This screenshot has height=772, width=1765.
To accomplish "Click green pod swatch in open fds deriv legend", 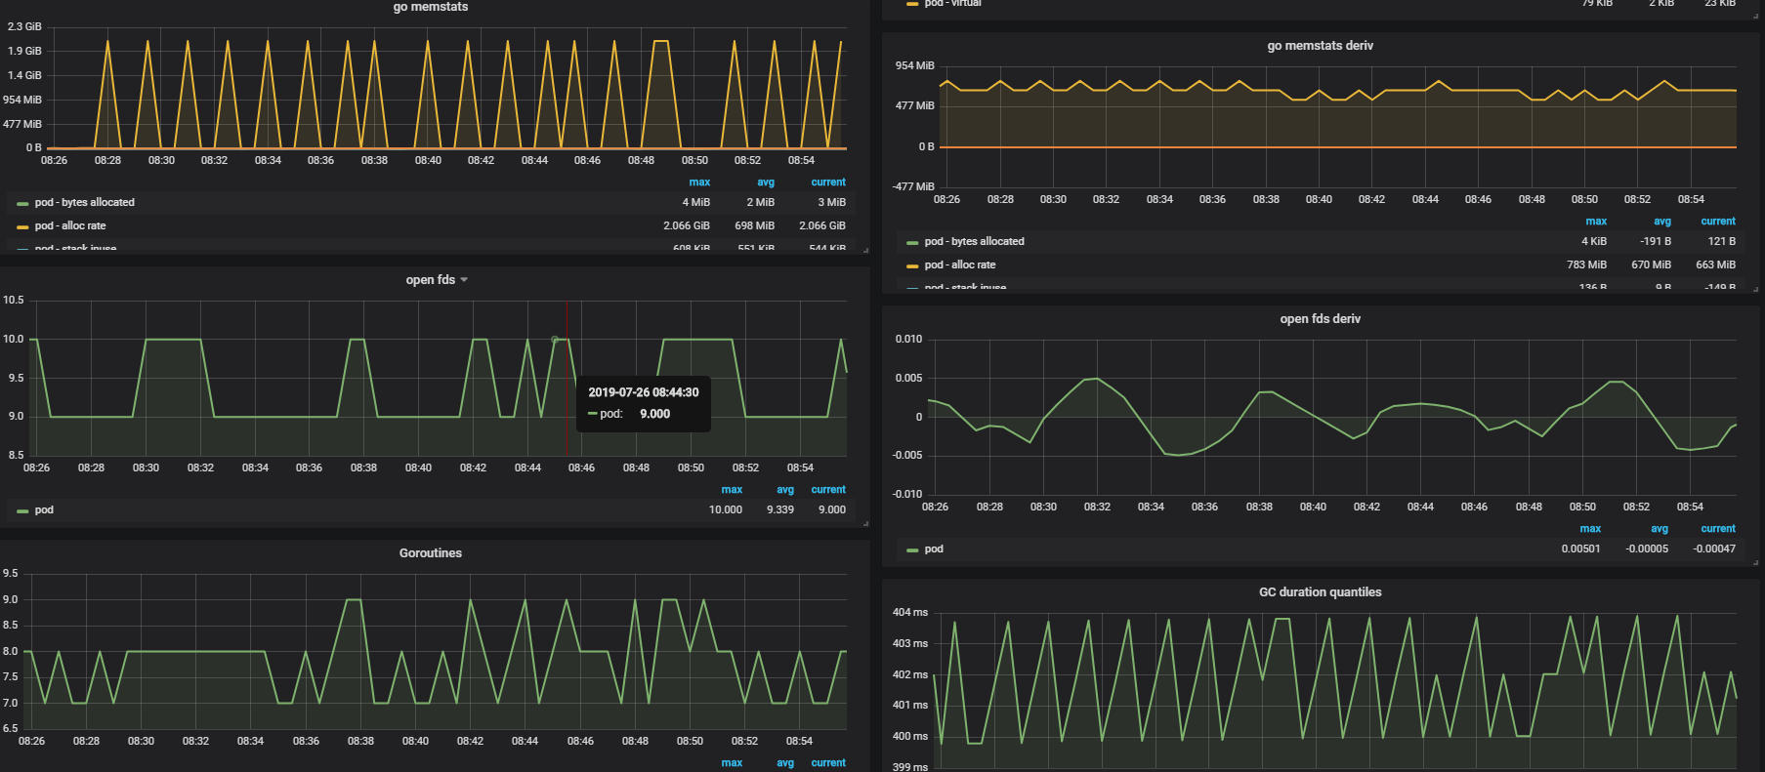I will 912,549.
